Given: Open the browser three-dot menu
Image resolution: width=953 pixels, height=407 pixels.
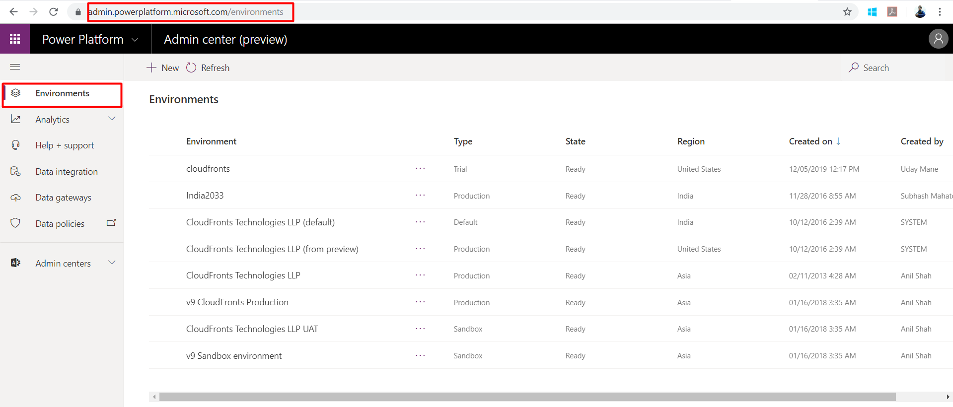Looking at the screenshot, I should coord(940,12).
